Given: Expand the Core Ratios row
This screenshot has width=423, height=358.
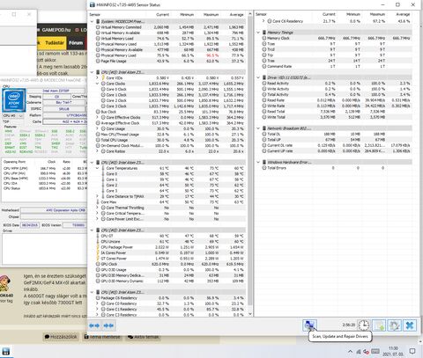Looking at the screenshot, I should tap(97, 151).
